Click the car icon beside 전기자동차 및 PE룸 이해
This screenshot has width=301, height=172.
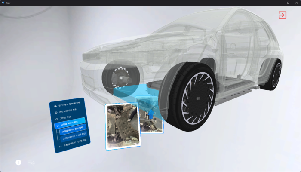point(55,105)
